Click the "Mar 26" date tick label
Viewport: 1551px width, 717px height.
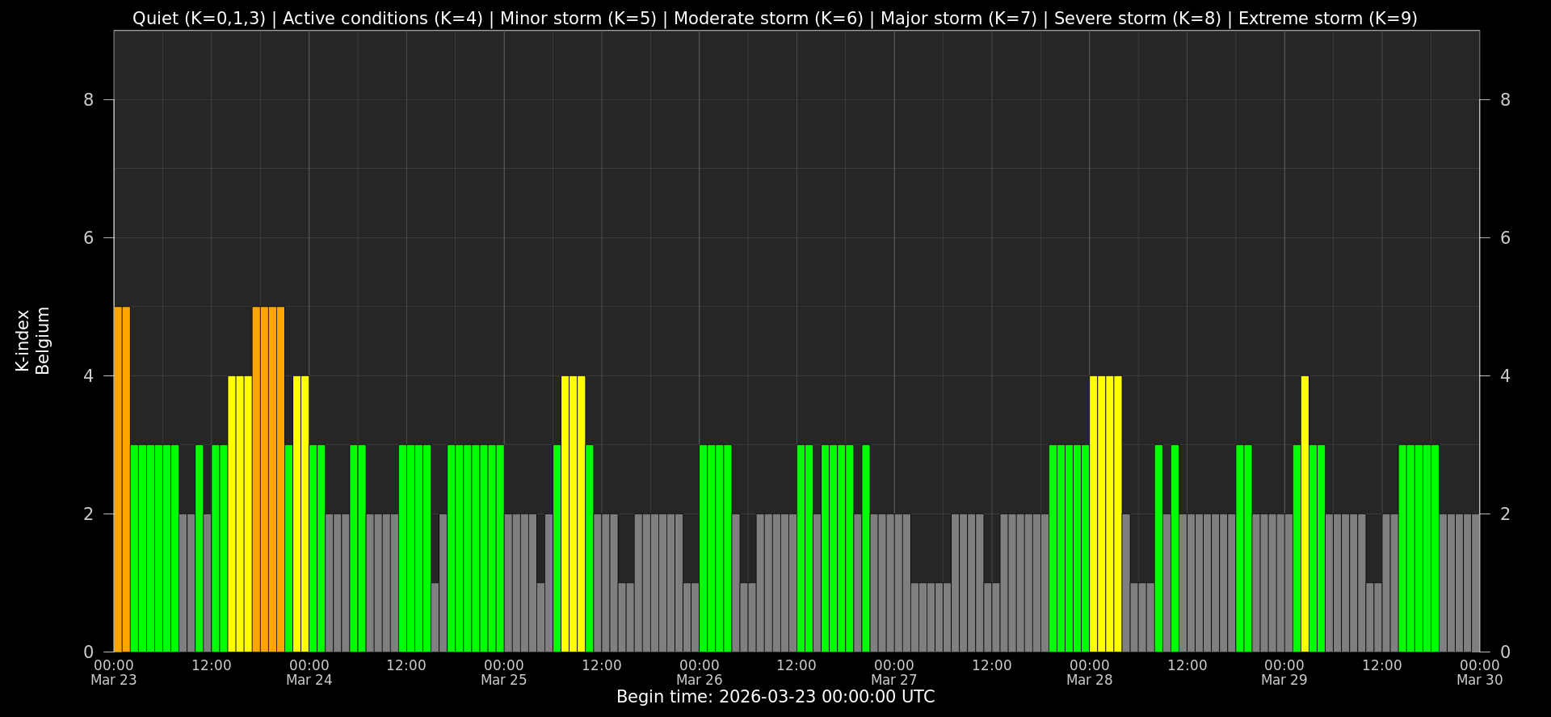click(699, 680)
